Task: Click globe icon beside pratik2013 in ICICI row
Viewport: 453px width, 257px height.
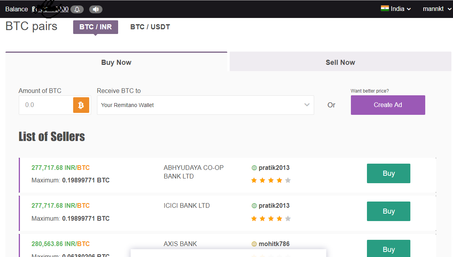Action: pos(254,206)
